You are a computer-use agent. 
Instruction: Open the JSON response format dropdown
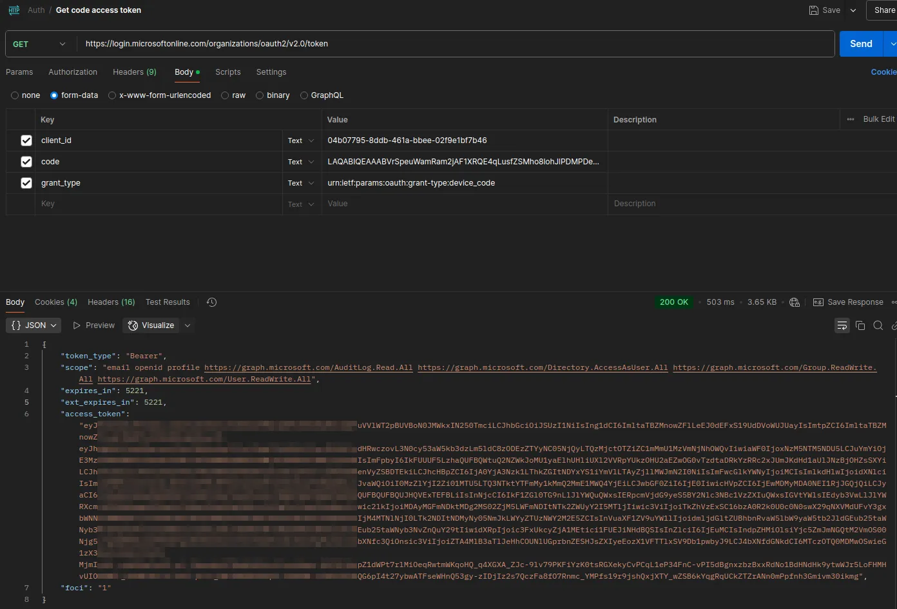[34, 325]
